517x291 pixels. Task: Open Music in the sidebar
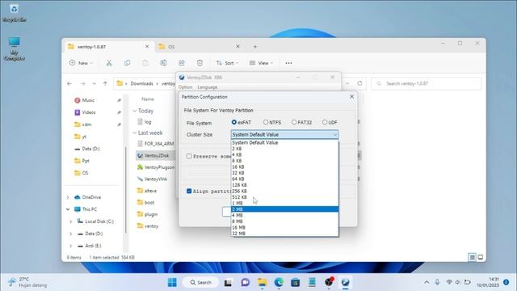pos(88,100)
